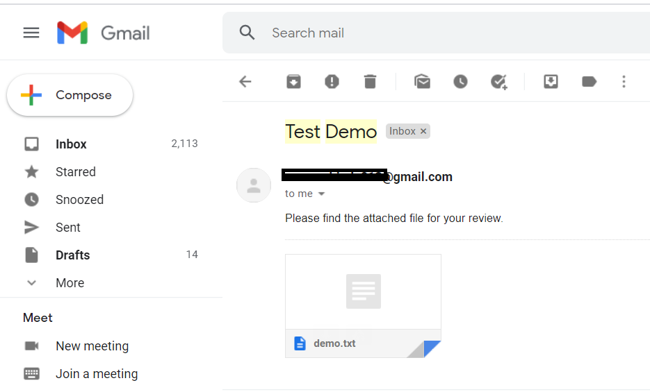The image size is (650, 392).
Task: Go back to inbox with arrow
Action: point(245,82)
